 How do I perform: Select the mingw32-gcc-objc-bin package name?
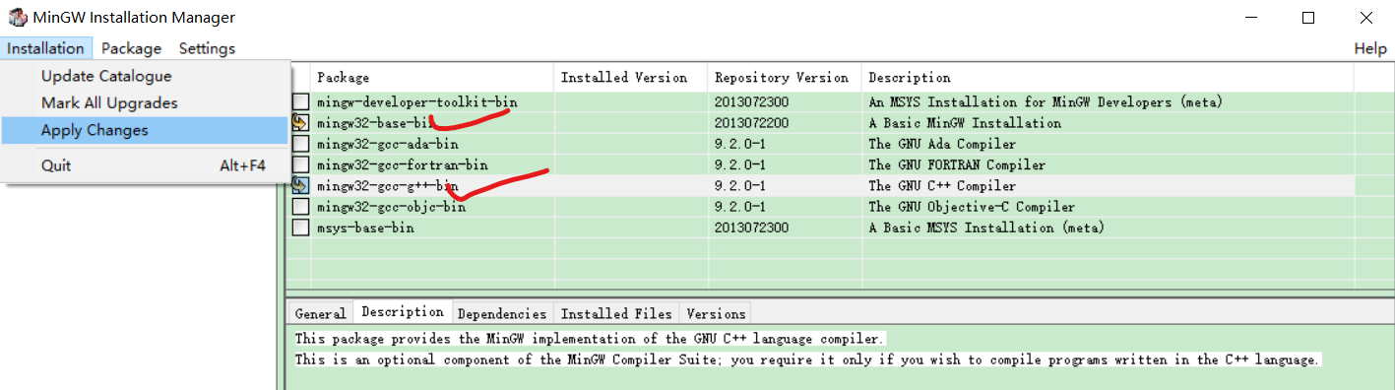point(391,207)
